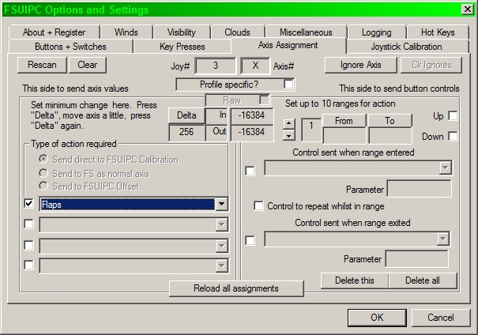Open the Visibility tab
This screenshot has height=335, width=478.
[x=182, y=32]
